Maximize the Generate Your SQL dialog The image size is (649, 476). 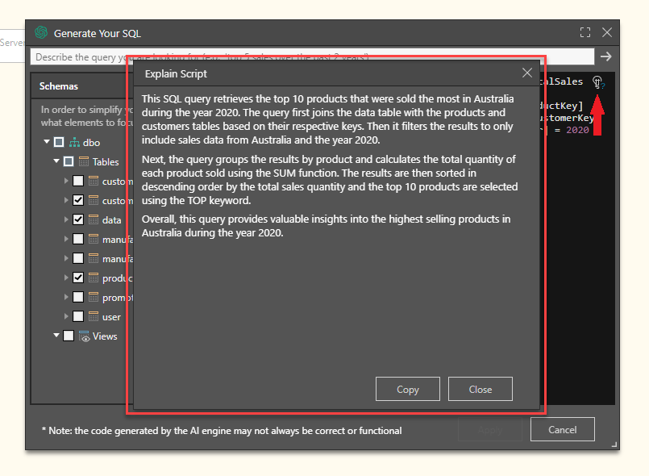coord(585,33)
